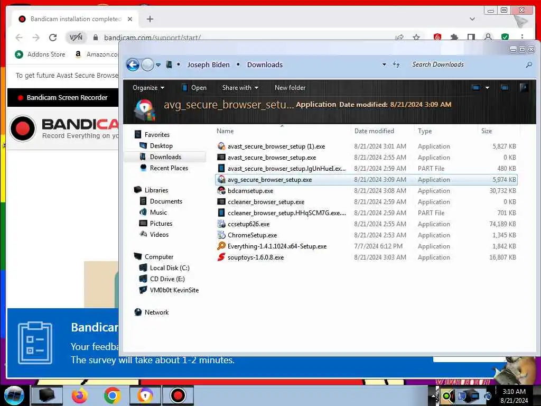Open a new browser tab
Screen dimensions: 541x406
[x=150, y=19]
